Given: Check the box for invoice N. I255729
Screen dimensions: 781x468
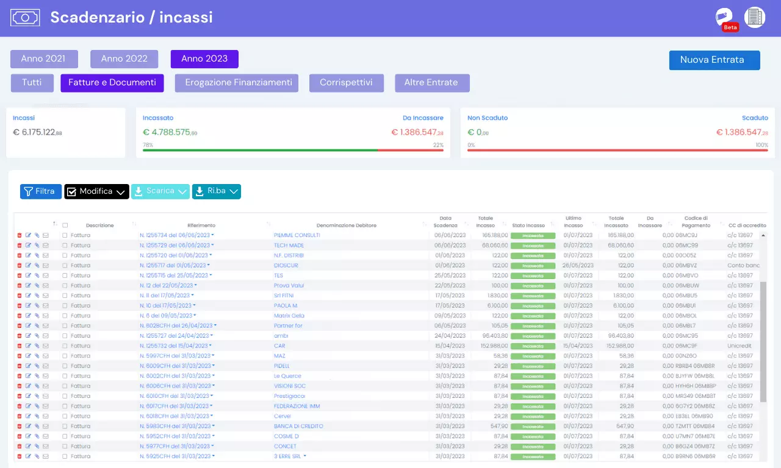Looking at the screenshot, I should [65, 245].
